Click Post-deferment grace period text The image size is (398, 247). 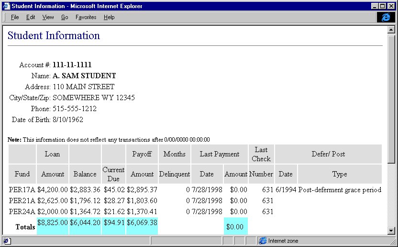click(340, 190)
